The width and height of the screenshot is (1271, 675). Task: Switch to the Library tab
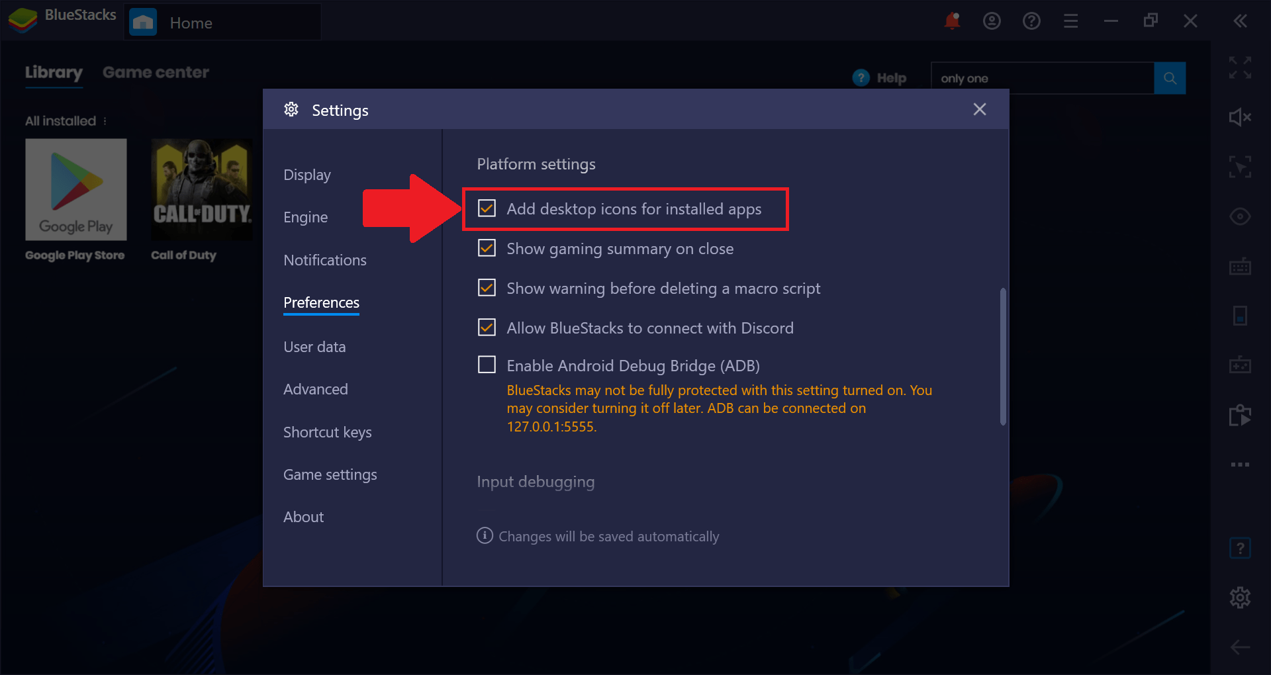click(54, 73)
